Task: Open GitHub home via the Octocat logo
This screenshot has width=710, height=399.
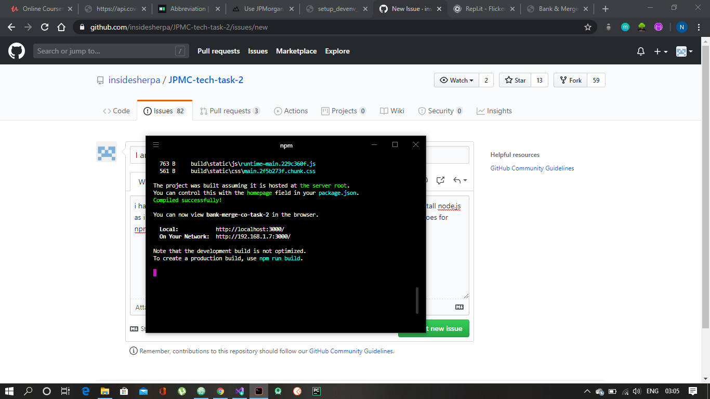Action: (x=17, y=51)
